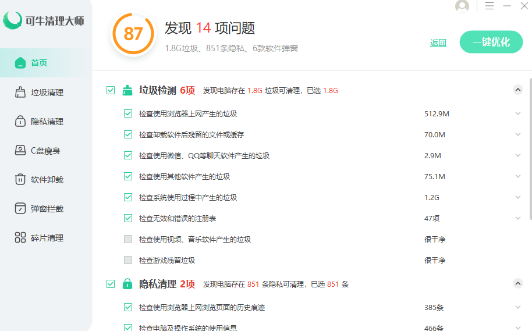Click the 隐私清理 lock sidebar icon
532x331 pixels.
click(20, 122)
